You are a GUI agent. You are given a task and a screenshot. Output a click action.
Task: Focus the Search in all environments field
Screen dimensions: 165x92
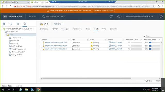(56, 16)
